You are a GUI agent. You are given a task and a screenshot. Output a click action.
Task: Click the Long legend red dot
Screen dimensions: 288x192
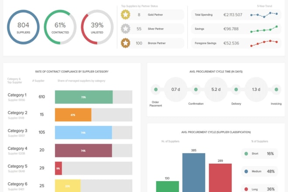[x=246, y=189]
